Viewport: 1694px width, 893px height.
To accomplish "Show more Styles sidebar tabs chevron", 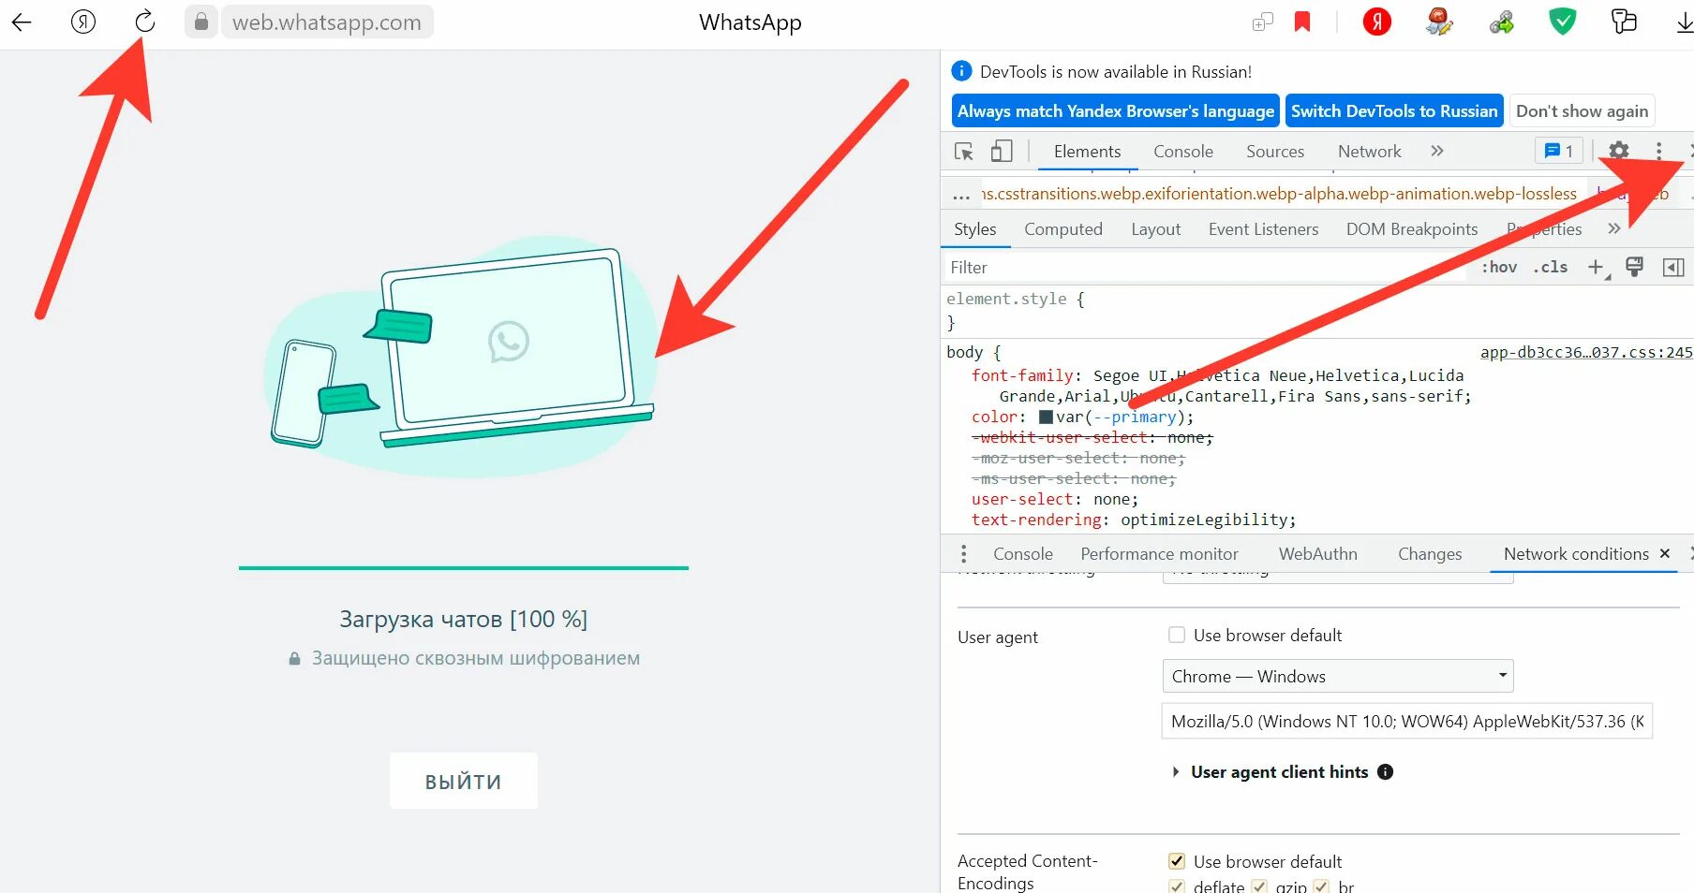I will (1613, 228).
